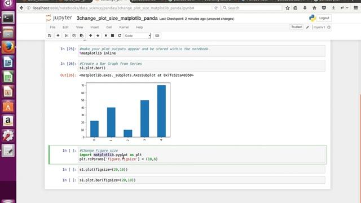361x203 pixels.
Task: Click the Out[26] AxesSubplot output text
Action: [x=137, y=75]
